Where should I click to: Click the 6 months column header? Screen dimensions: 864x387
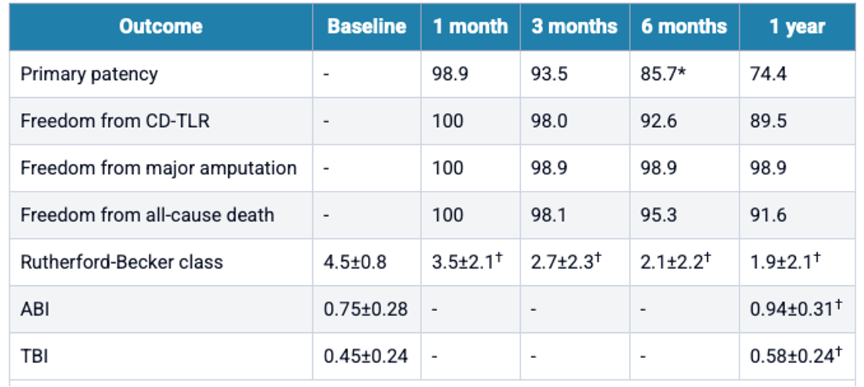coord(684,27)
